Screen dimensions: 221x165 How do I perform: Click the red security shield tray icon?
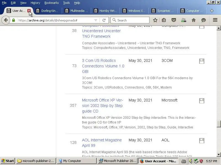(201, 161)
